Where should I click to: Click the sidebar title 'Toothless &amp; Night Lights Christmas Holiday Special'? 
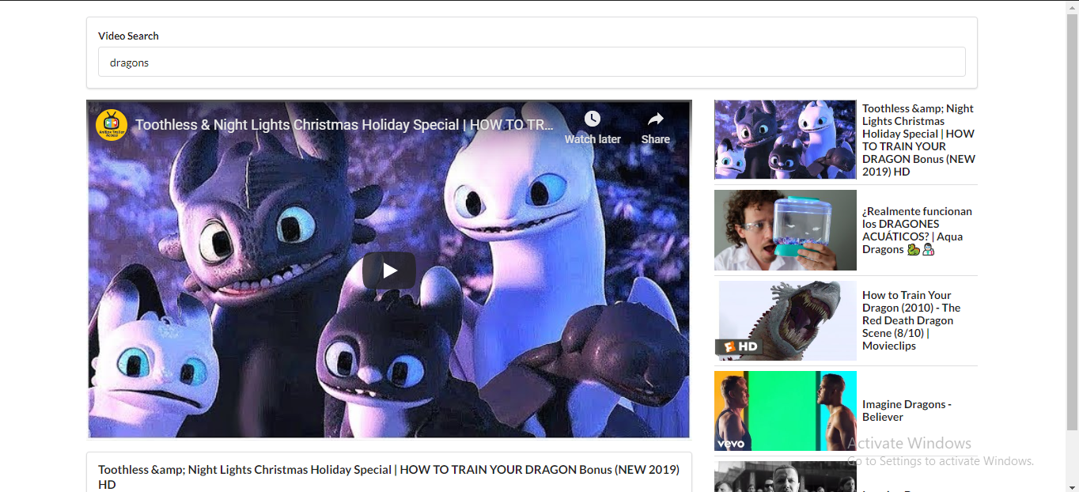click(918, 140)
